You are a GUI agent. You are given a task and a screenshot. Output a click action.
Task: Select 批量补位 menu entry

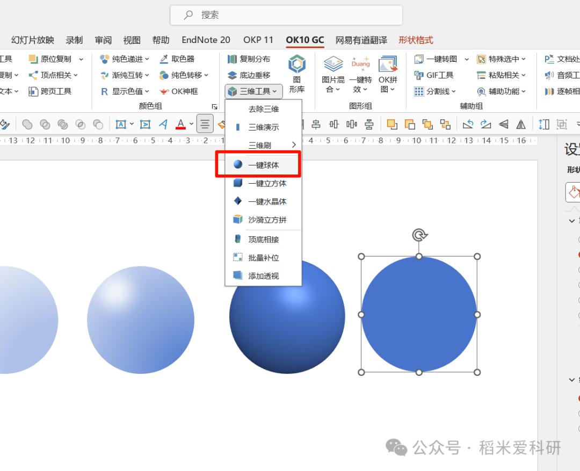263,258
